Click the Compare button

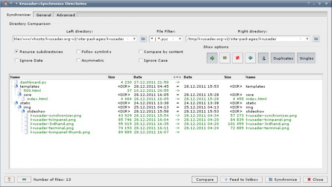[205, 179]
